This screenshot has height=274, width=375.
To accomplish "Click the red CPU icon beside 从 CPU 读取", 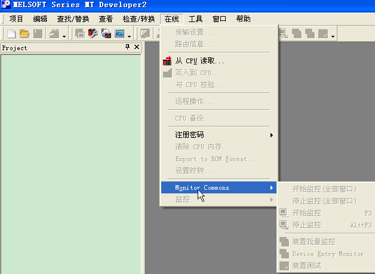I will pos(167,61).
